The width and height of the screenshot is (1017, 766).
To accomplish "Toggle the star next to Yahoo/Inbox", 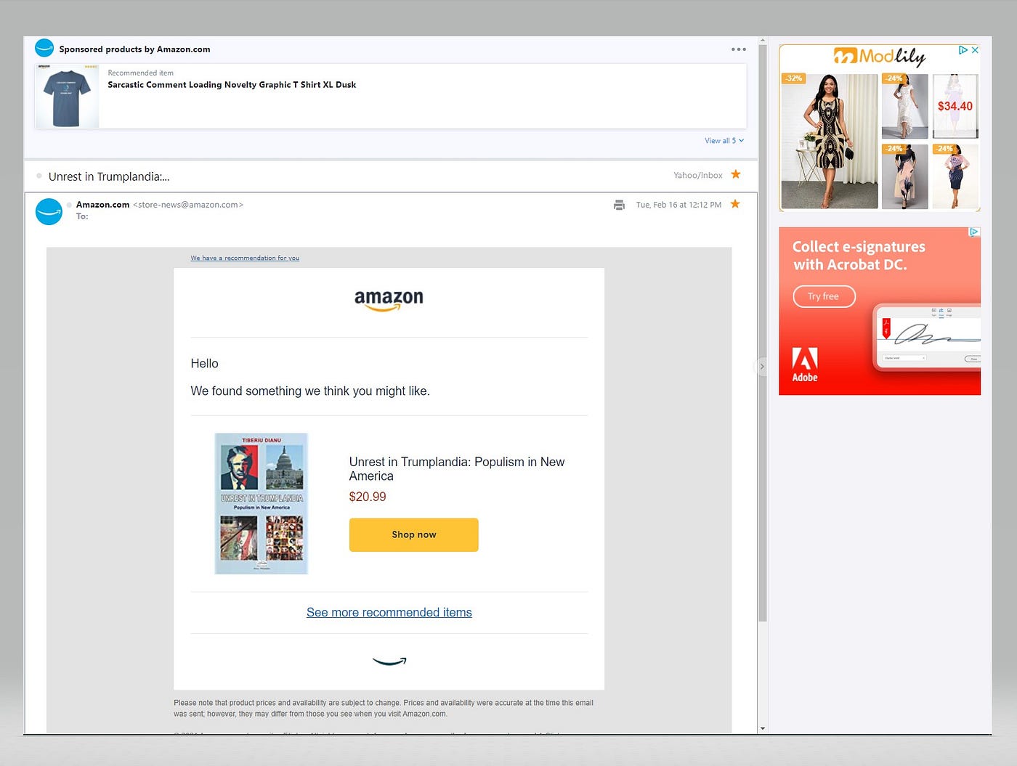I will tap(736, 174).
